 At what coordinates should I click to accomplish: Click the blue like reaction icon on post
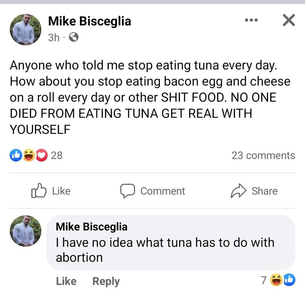(x=16, y=155)
